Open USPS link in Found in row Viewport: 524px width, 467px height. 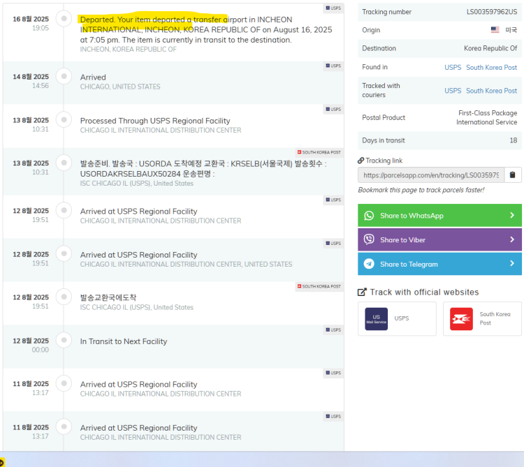[x=453, y=68]
